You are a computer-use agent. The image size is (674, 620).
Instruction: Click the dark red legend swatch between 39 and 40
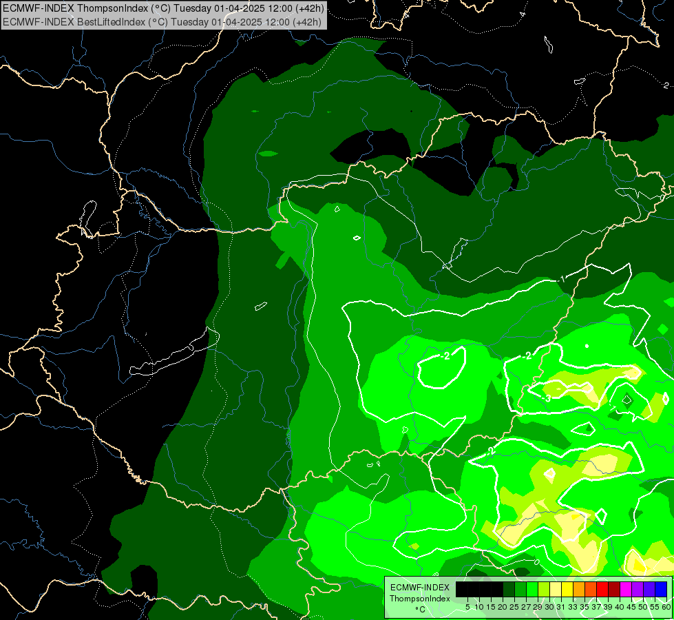(x=614, y=589)
